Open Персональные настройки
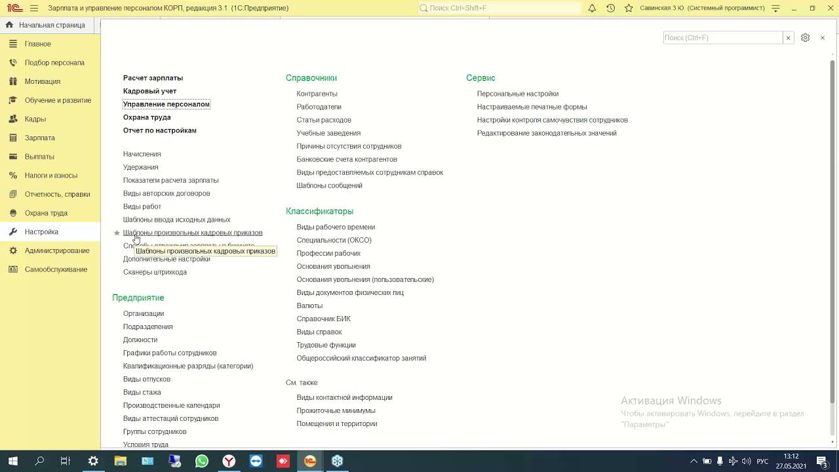839x472 pixels. [518, 94]
